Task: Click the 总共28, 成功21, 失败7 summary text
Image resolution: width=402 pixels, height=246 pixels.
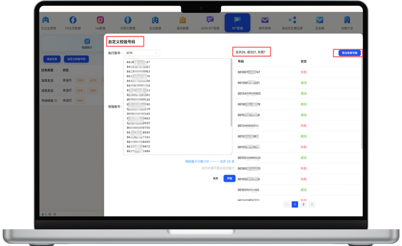Action: click(250, 52)
